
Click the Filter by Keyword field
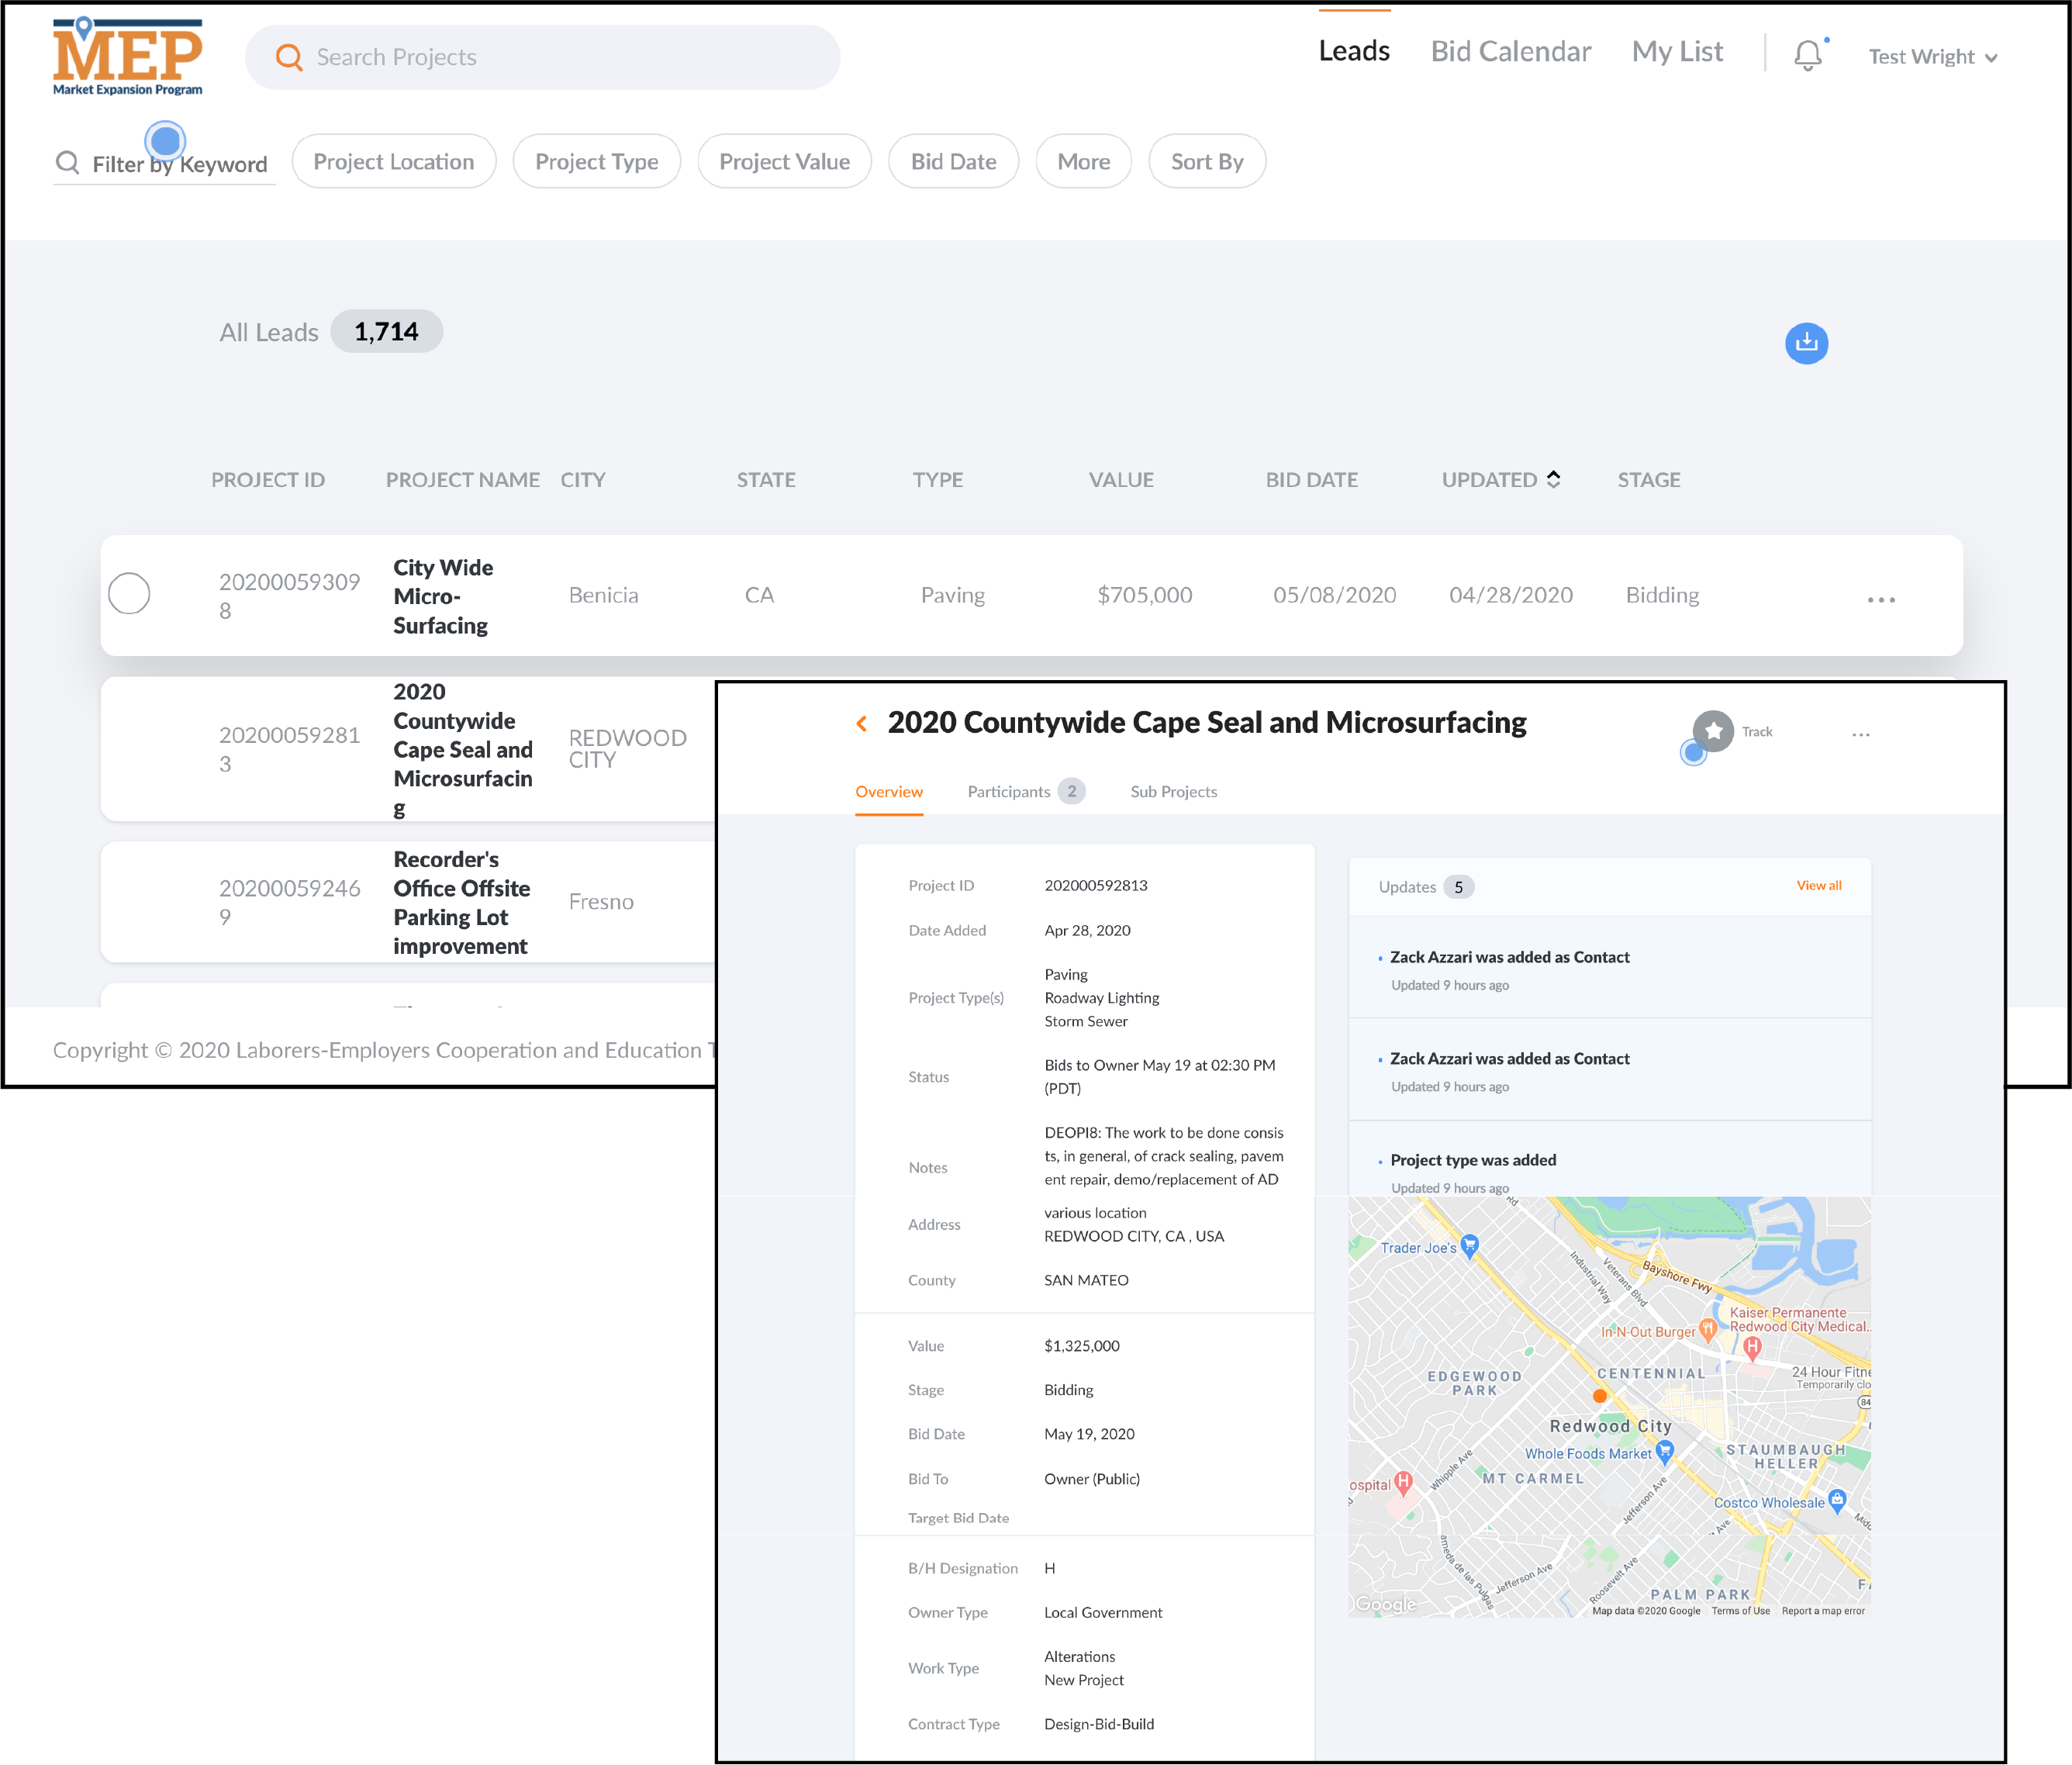pos(165,163)
